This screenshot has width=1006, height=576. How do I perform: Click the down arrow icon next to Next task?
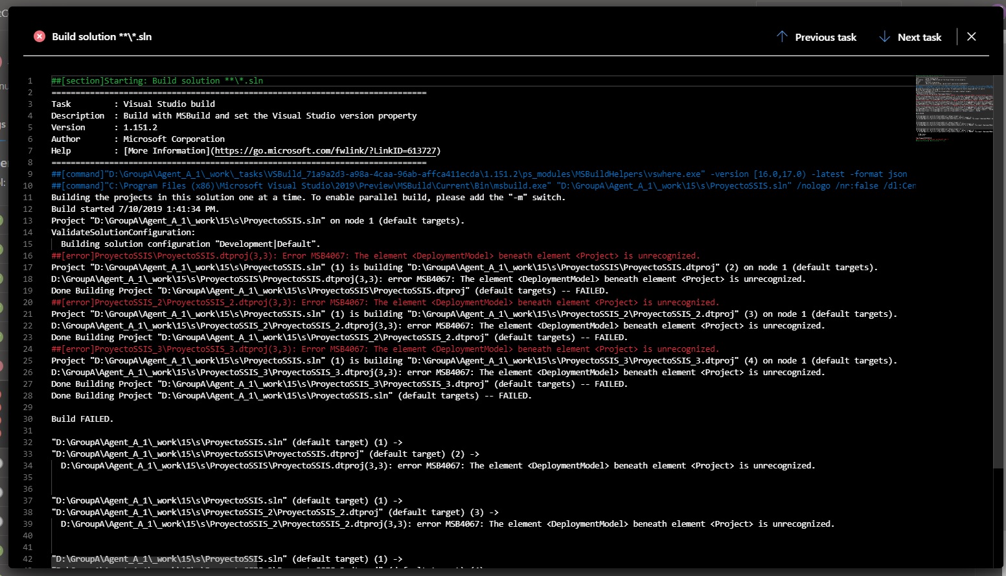[x=885, y=37]
